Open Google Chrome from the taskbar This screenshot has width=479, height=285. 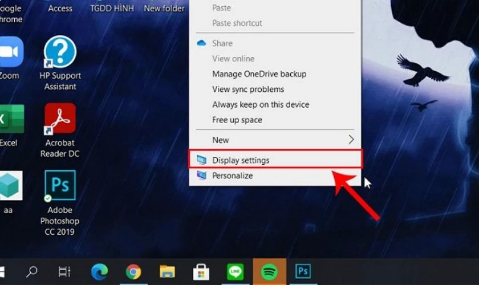tap(133, 271)
